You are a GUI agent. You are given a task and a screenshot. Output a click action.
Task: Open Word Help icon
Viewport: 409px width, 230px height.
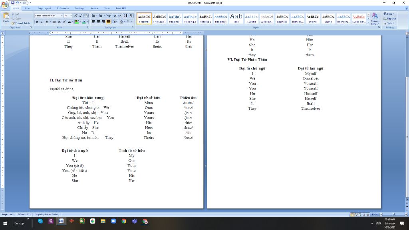click(406, 8)
